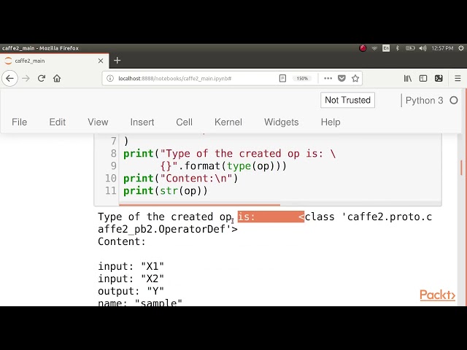Click the code line starting 'Type of the created'
Screen dimensions: 467x350
point(229,154)
